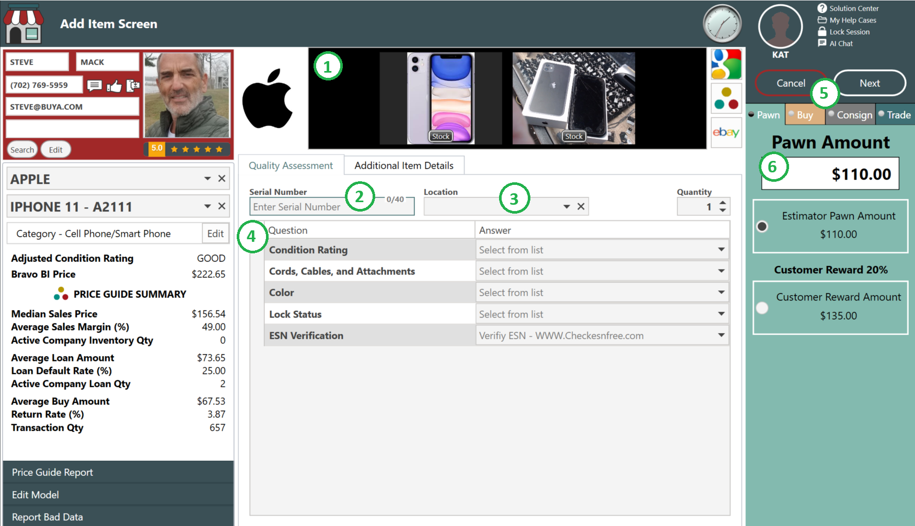The image size is (915, 526).
Task: Open Edit Model
Action: tap(118, 495)
